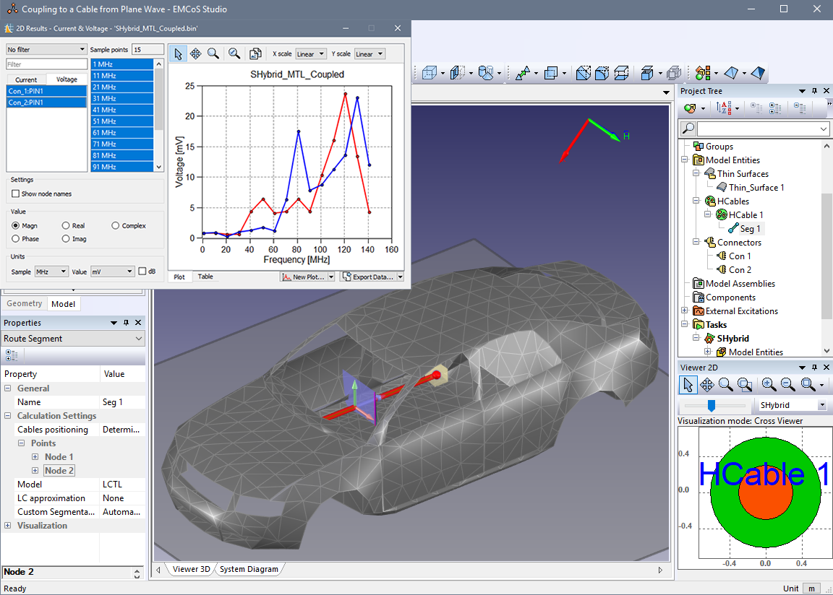Open the System Diagram tab
Viewport: 833px width, 595px height.
[x=249, y=569]
